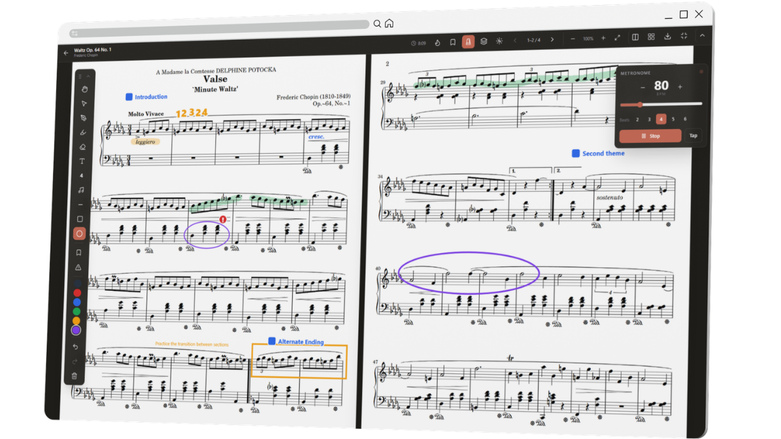Viewport: 781px width, 439px height.
Task: Select the rectangle shape tool
Action: (80, 219)
